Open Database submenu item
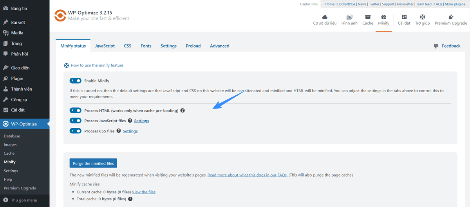 click(x=12, y=136)
